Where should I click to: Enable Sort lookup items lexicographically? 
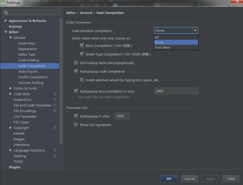(76, 63)
